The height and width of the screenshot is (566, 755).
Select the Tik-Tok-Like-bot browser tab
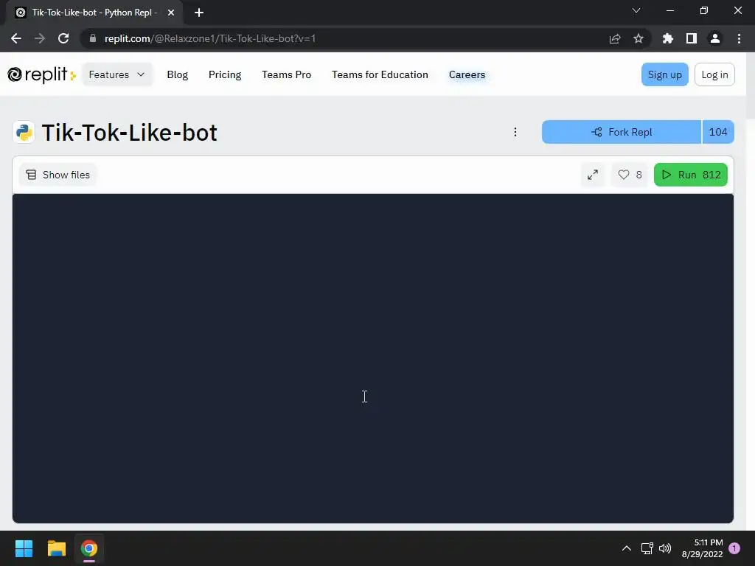click(94, 13)
